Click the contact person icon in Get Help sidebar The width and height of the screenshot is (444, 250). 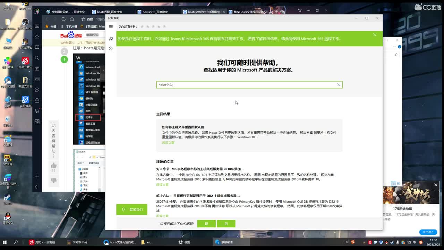[111, 39]
